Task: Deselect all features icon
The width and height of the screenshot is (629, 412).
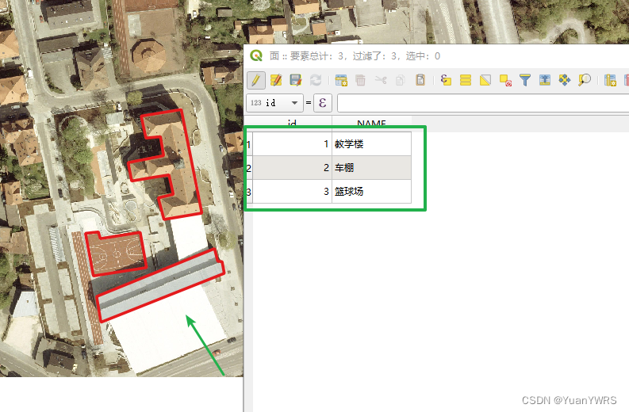Action: tap(505, 80)
